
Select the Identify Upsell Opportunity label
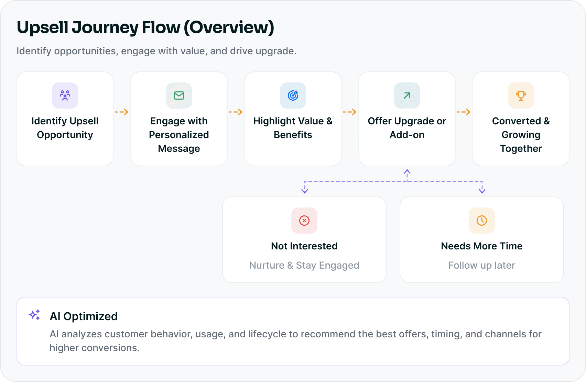[65, 128]
